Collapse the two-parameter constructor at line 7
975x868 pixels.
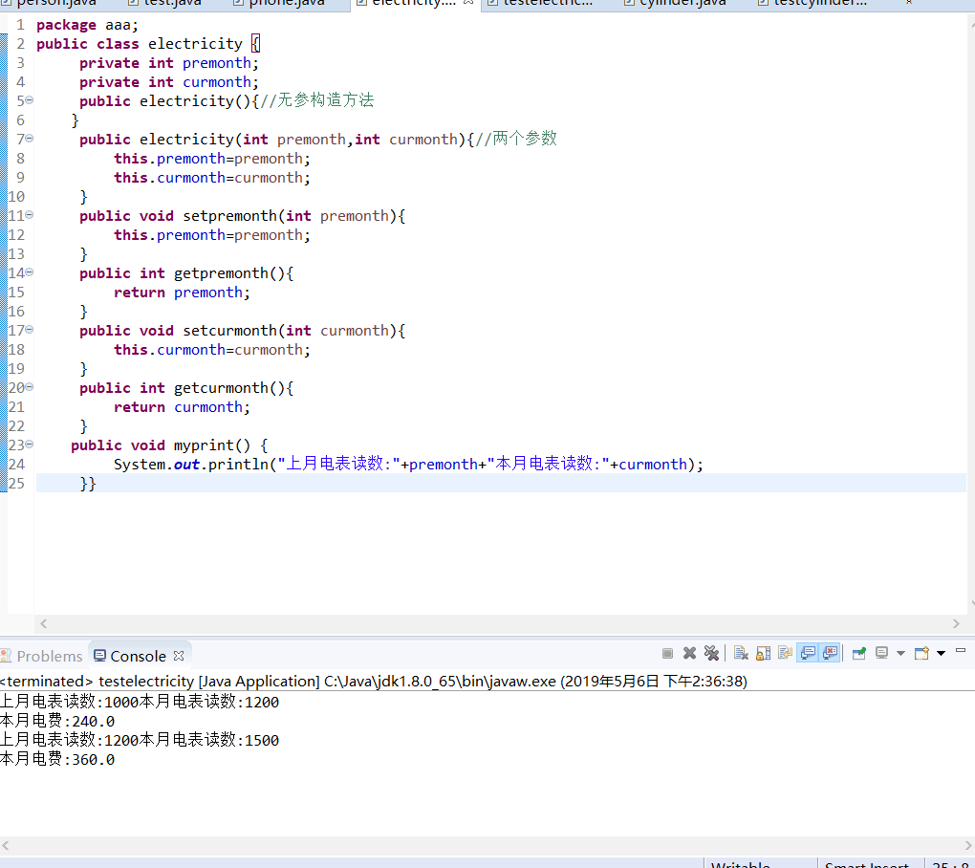(30, 139)
